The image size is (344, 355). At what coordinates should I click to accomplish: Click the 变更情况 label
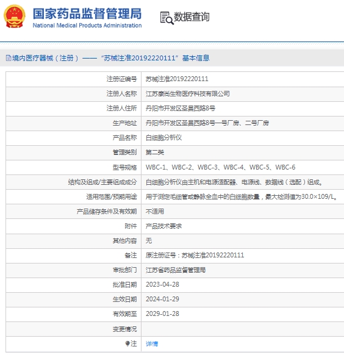(124, 329)
